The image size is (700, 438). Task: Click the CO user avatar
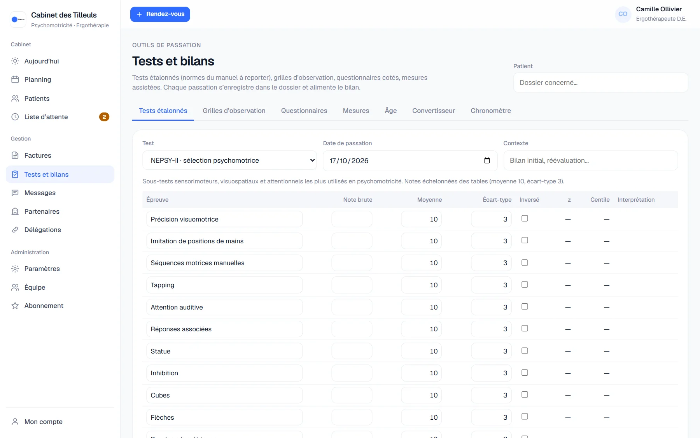[x=623, y=14]
